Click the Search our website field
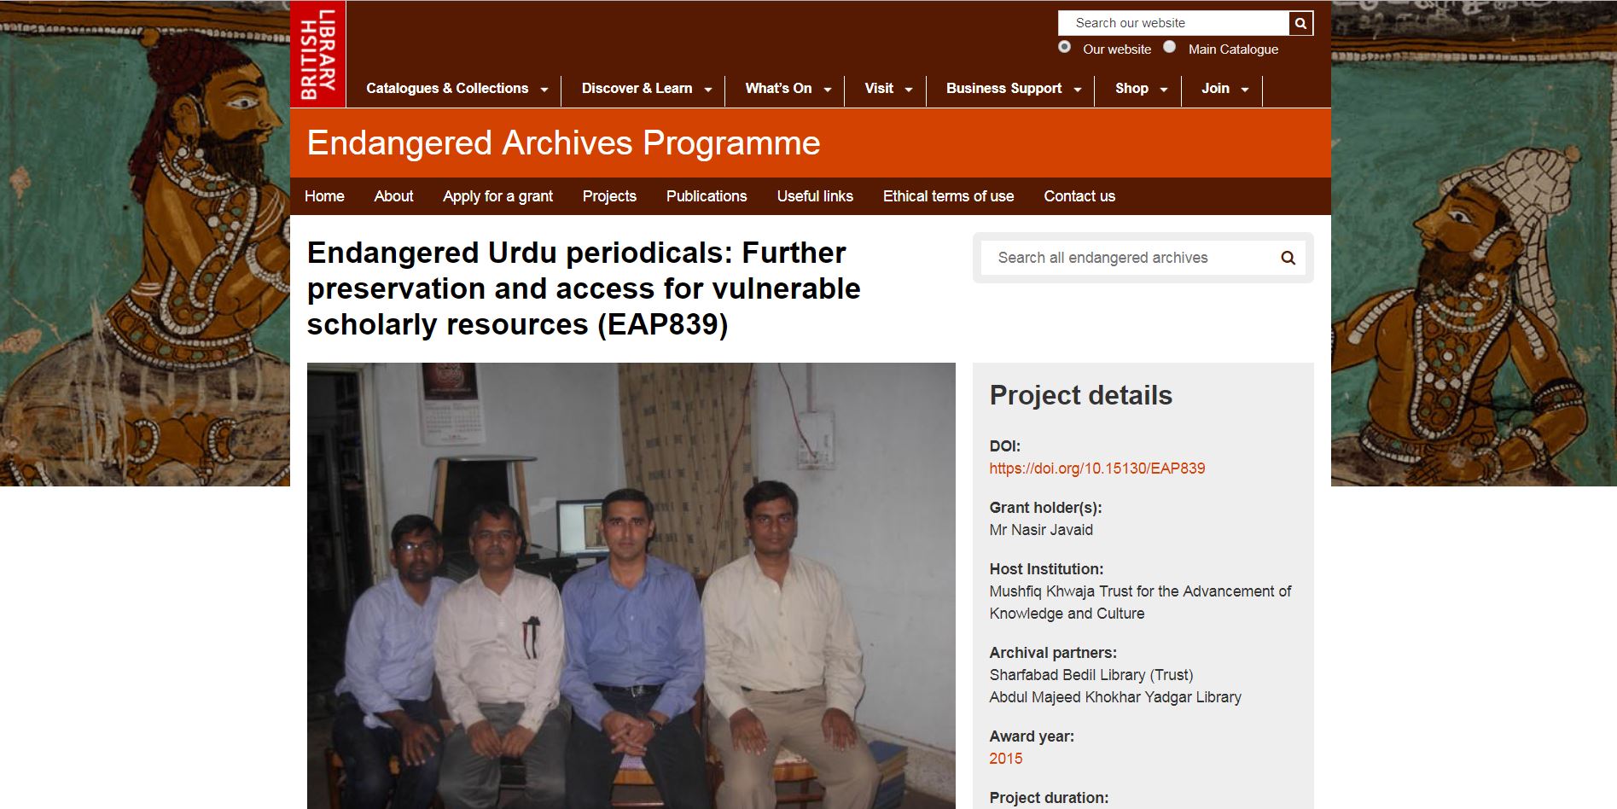 [1173, 23]
